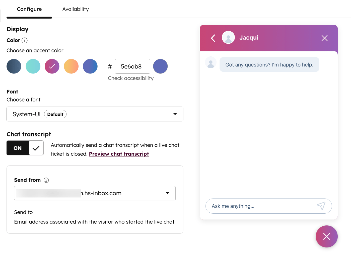Expand the Send from address dropdown
The image size is (351, 255).
point(167,193)
